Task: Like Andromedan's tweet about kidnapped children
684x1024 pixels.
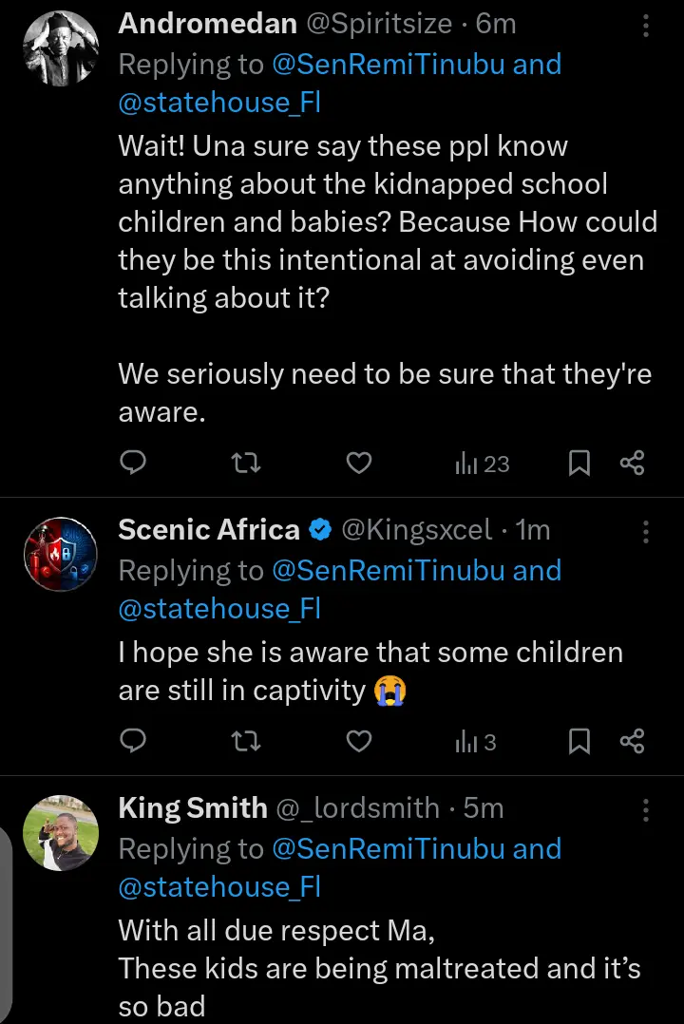Action: [359, 463]
